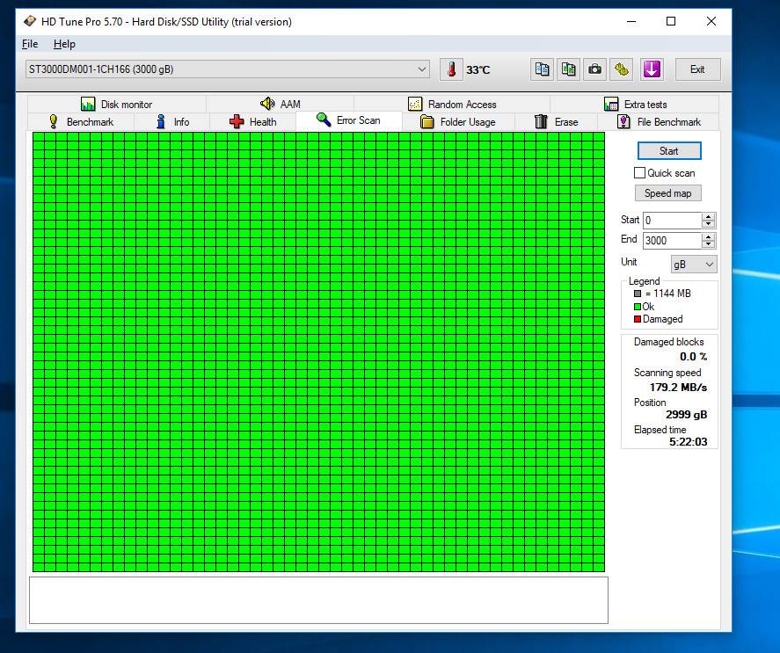This screenshot has height=653, width=780.
Task: Go to the Erase tab
Action: point(556,122)
